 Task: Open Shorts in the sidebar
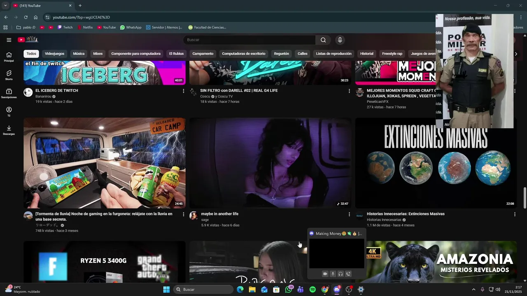coord(9,75)
